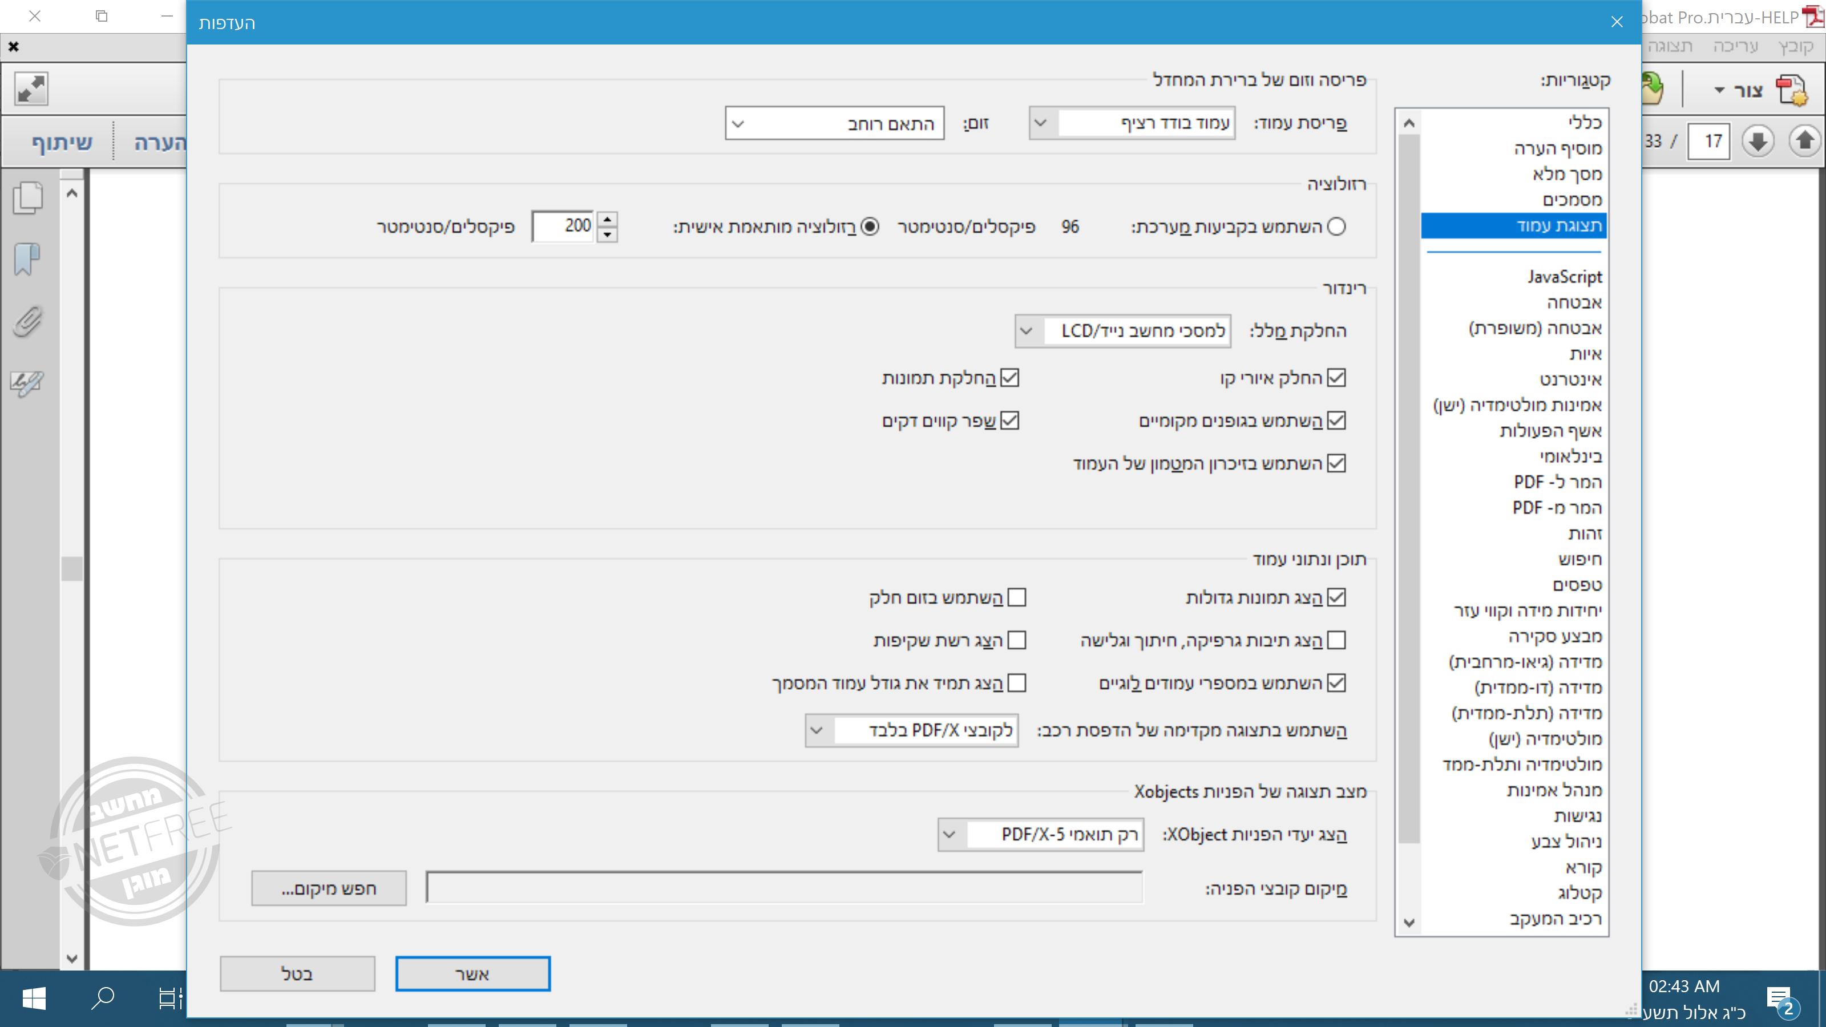Click the full-screen expand arrows icon
This screenshot has width=1826, height=1027.
click(x=31, y=90)
